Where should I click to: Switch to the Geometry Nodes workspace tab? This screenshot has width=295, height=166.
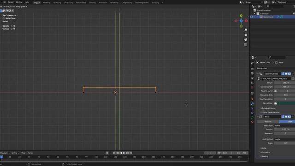point(142,3)
